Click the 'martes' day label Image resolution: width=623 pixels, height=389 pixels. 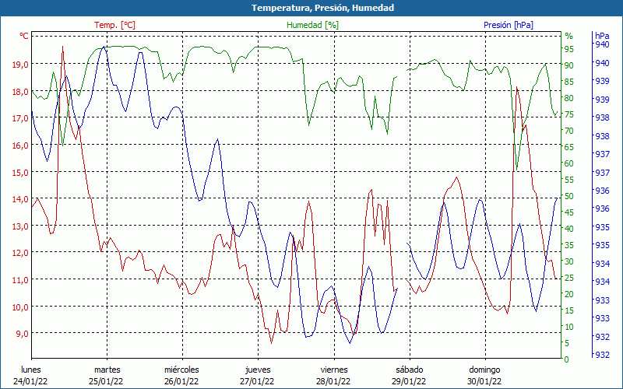pos(107,370)
